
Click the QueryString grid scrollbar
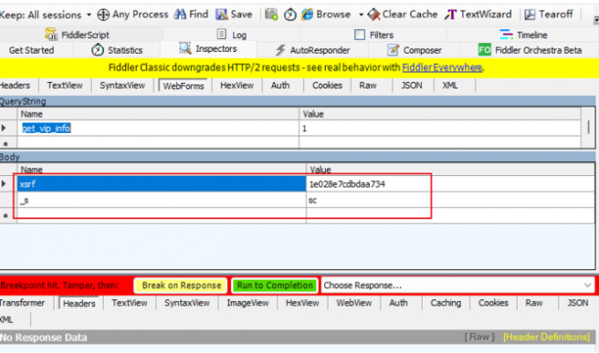click(x=588, y=128)
